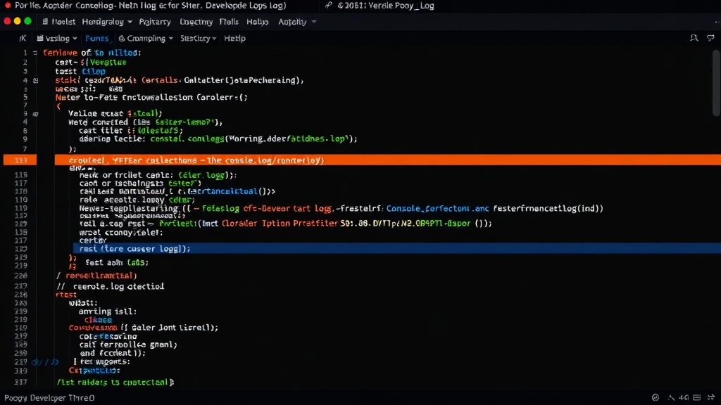
Task: Click the panel layout icon in status bar
Action: [x=697, y=398]
